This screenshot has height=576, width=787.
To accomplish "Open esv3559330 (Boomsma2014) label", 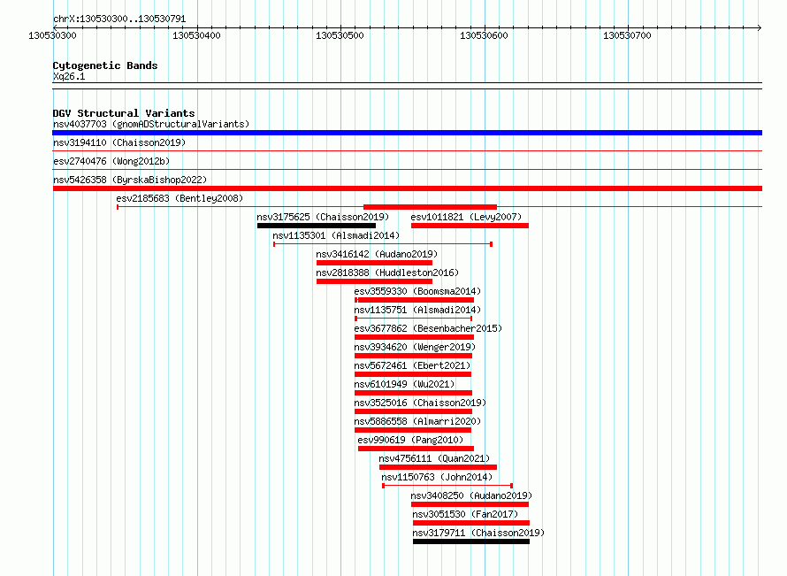I will tap(417, 291).
